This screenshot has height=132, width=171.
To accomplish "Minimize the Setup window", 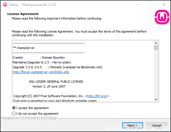I will (137, 5).
